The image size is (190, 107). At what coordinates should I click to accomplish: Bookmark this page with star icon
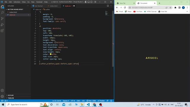[x=170, y=7]
